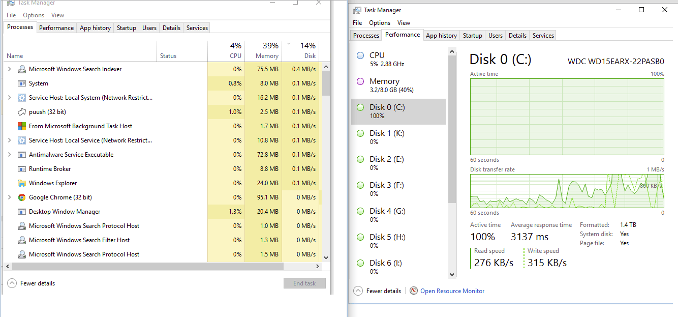Click the End task button
678x317 pixels.
pyautogui.click(x=304, y=283)
